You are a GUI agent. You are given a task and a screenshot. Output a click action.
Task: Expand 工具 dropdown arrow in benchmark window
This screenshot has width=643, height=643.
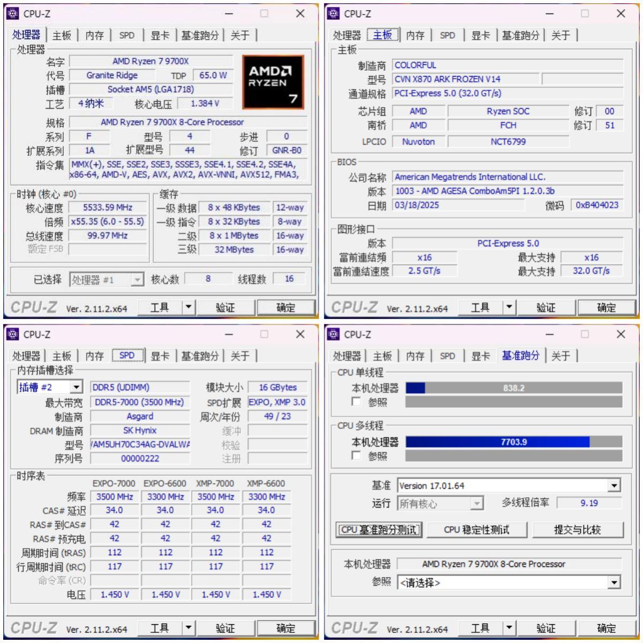coord(509,627)
